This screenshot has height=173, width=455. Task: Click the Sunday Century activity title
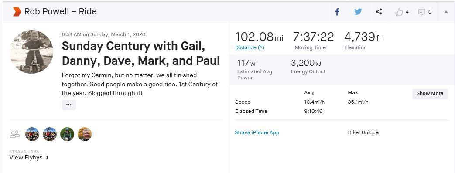click(x=141, y=53)
